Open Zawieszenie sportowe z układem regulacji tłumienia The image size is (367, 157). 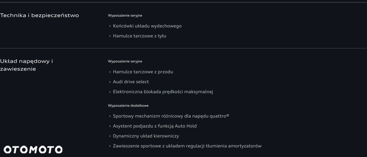click(x=187, y=146)
